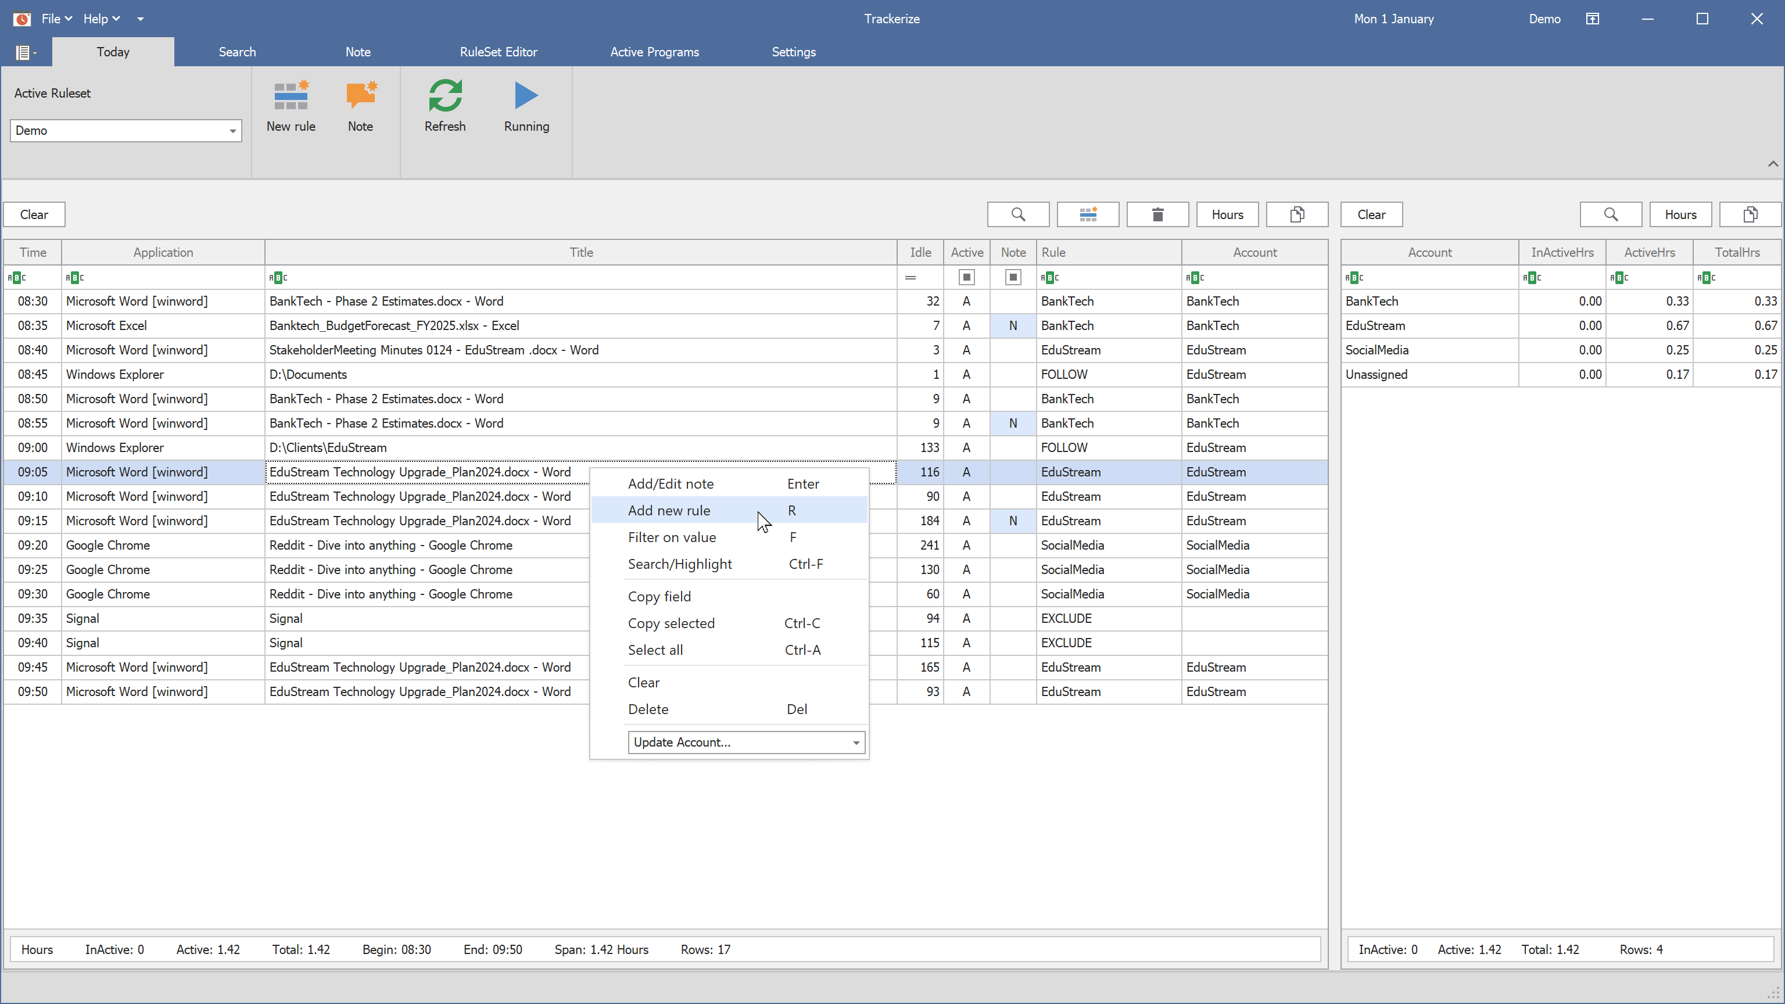Click the N note cell in 08:35 row
The height and width of the screenshot is (1004, 1785).
click(1012, 325)
